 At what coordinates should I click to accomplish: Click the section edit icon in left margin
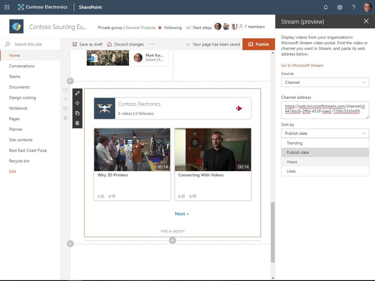tap(65, 90)
